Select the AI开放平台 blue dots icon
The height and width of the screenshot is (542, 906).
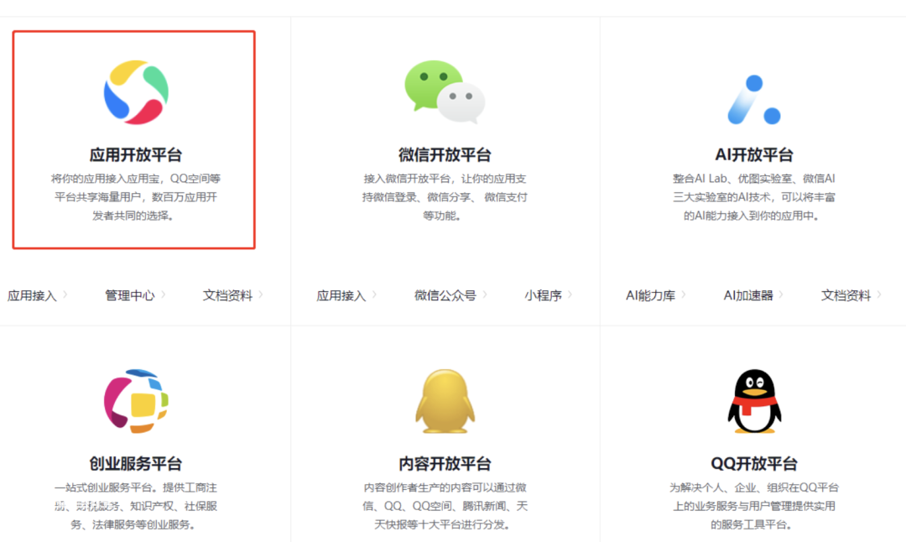754,99
